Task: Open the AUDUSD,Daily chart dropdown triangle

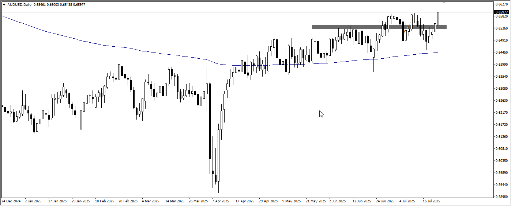Action: [4, 5]
